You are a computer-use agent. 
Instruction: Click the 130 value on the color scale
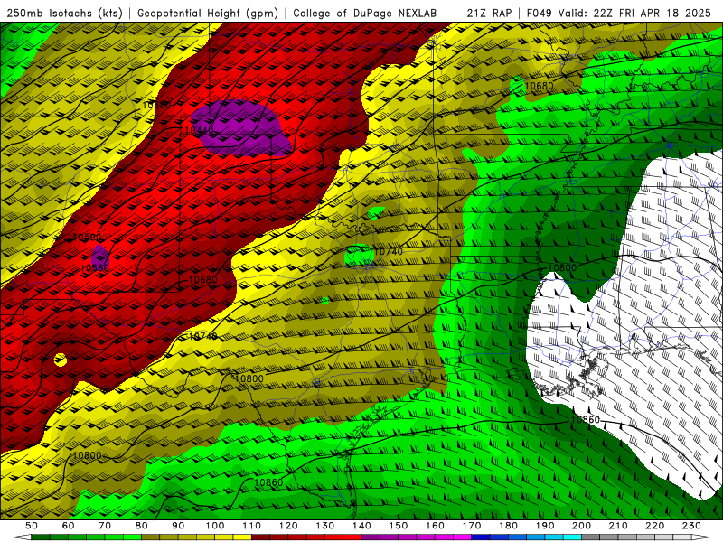coord(325,526)
